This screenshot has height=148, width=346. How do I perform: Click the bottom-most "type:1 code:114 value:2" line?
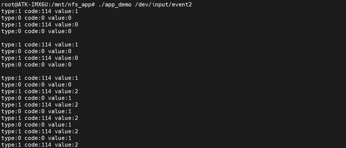(40, 145)
